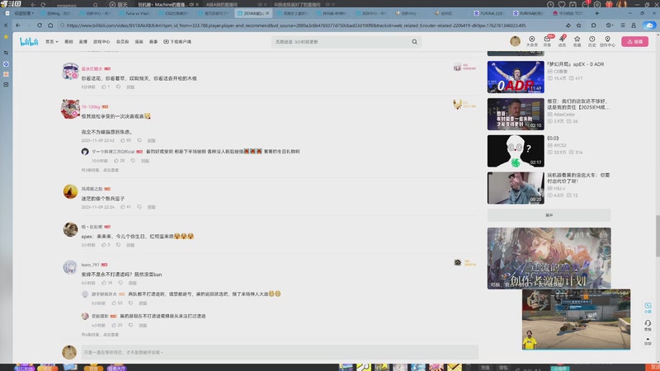Dislike the comment by 蓝冰红糖水
The width and height of the screenshot is (660, 371).
pos(118,87)
